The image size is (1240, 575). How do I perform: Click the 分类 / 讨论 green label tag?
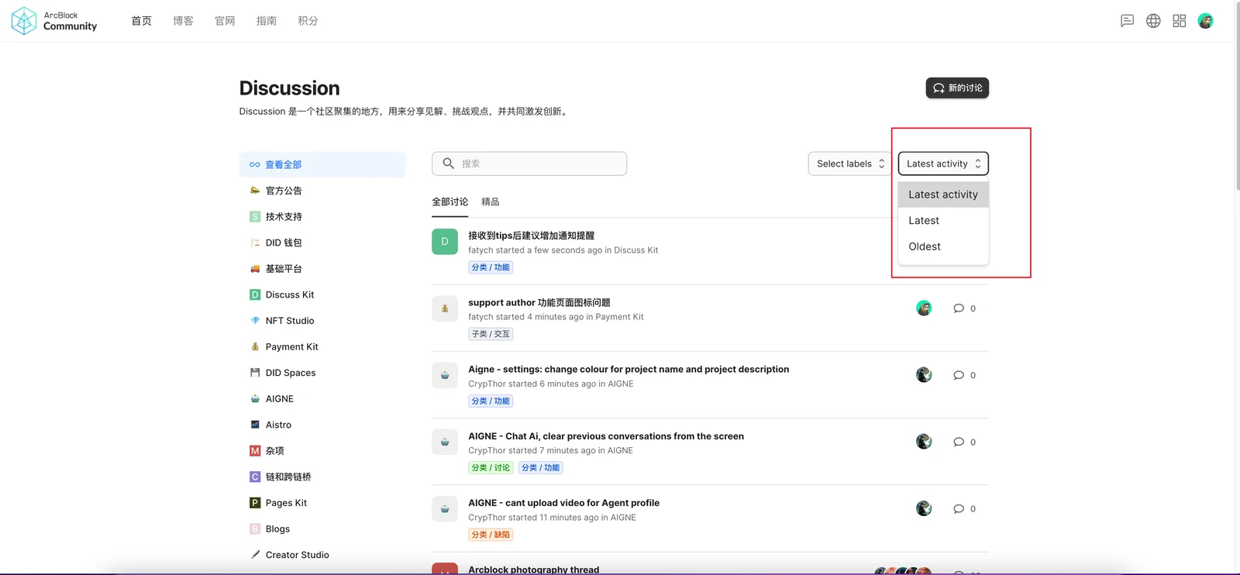click(x=491, y=468)
